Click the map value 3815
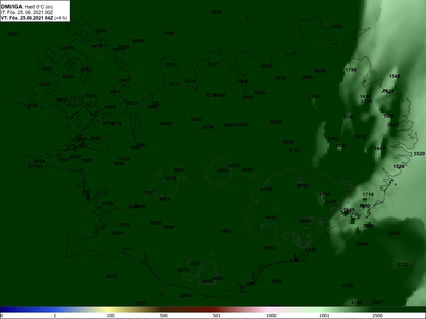The image size is (426, 319). (111, 277)
